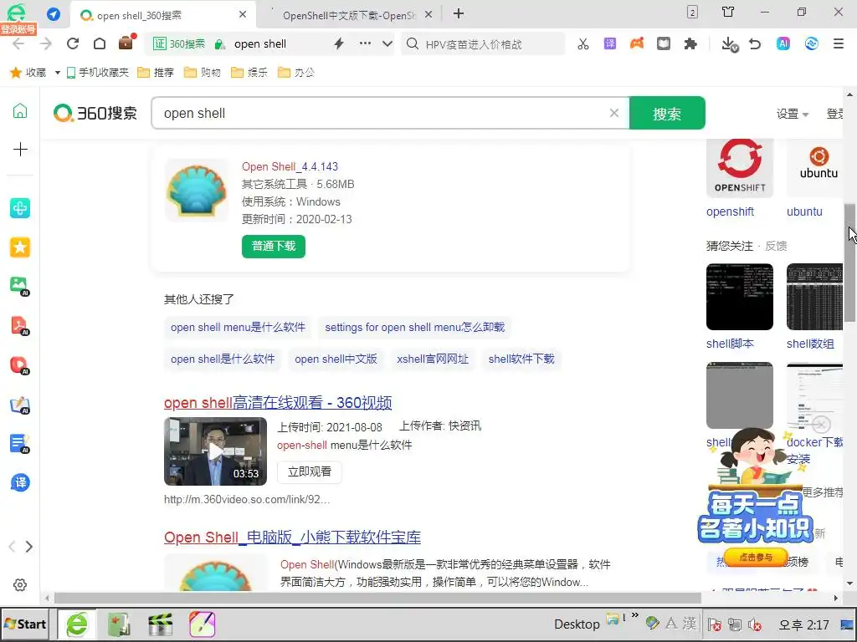Click the undo closed tab icon
This screenshot has height=642, width=857.
[755, 43]
